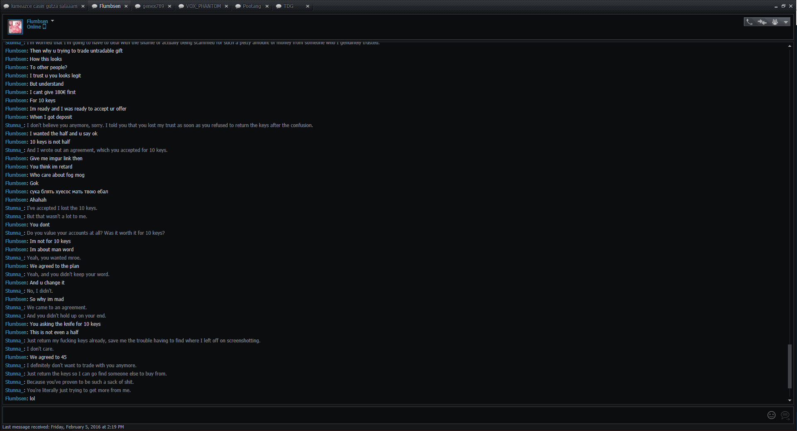Viewport: 797px width, 431px height.
Task: Close the Flumbsen chat tab
Action: pyautogui.click(x=126, y=6)
